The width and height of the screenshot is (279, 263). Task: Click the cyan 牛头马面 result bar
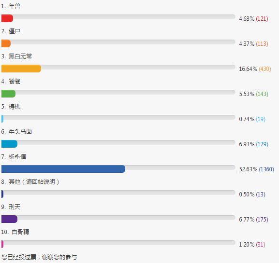pos(10,144)
